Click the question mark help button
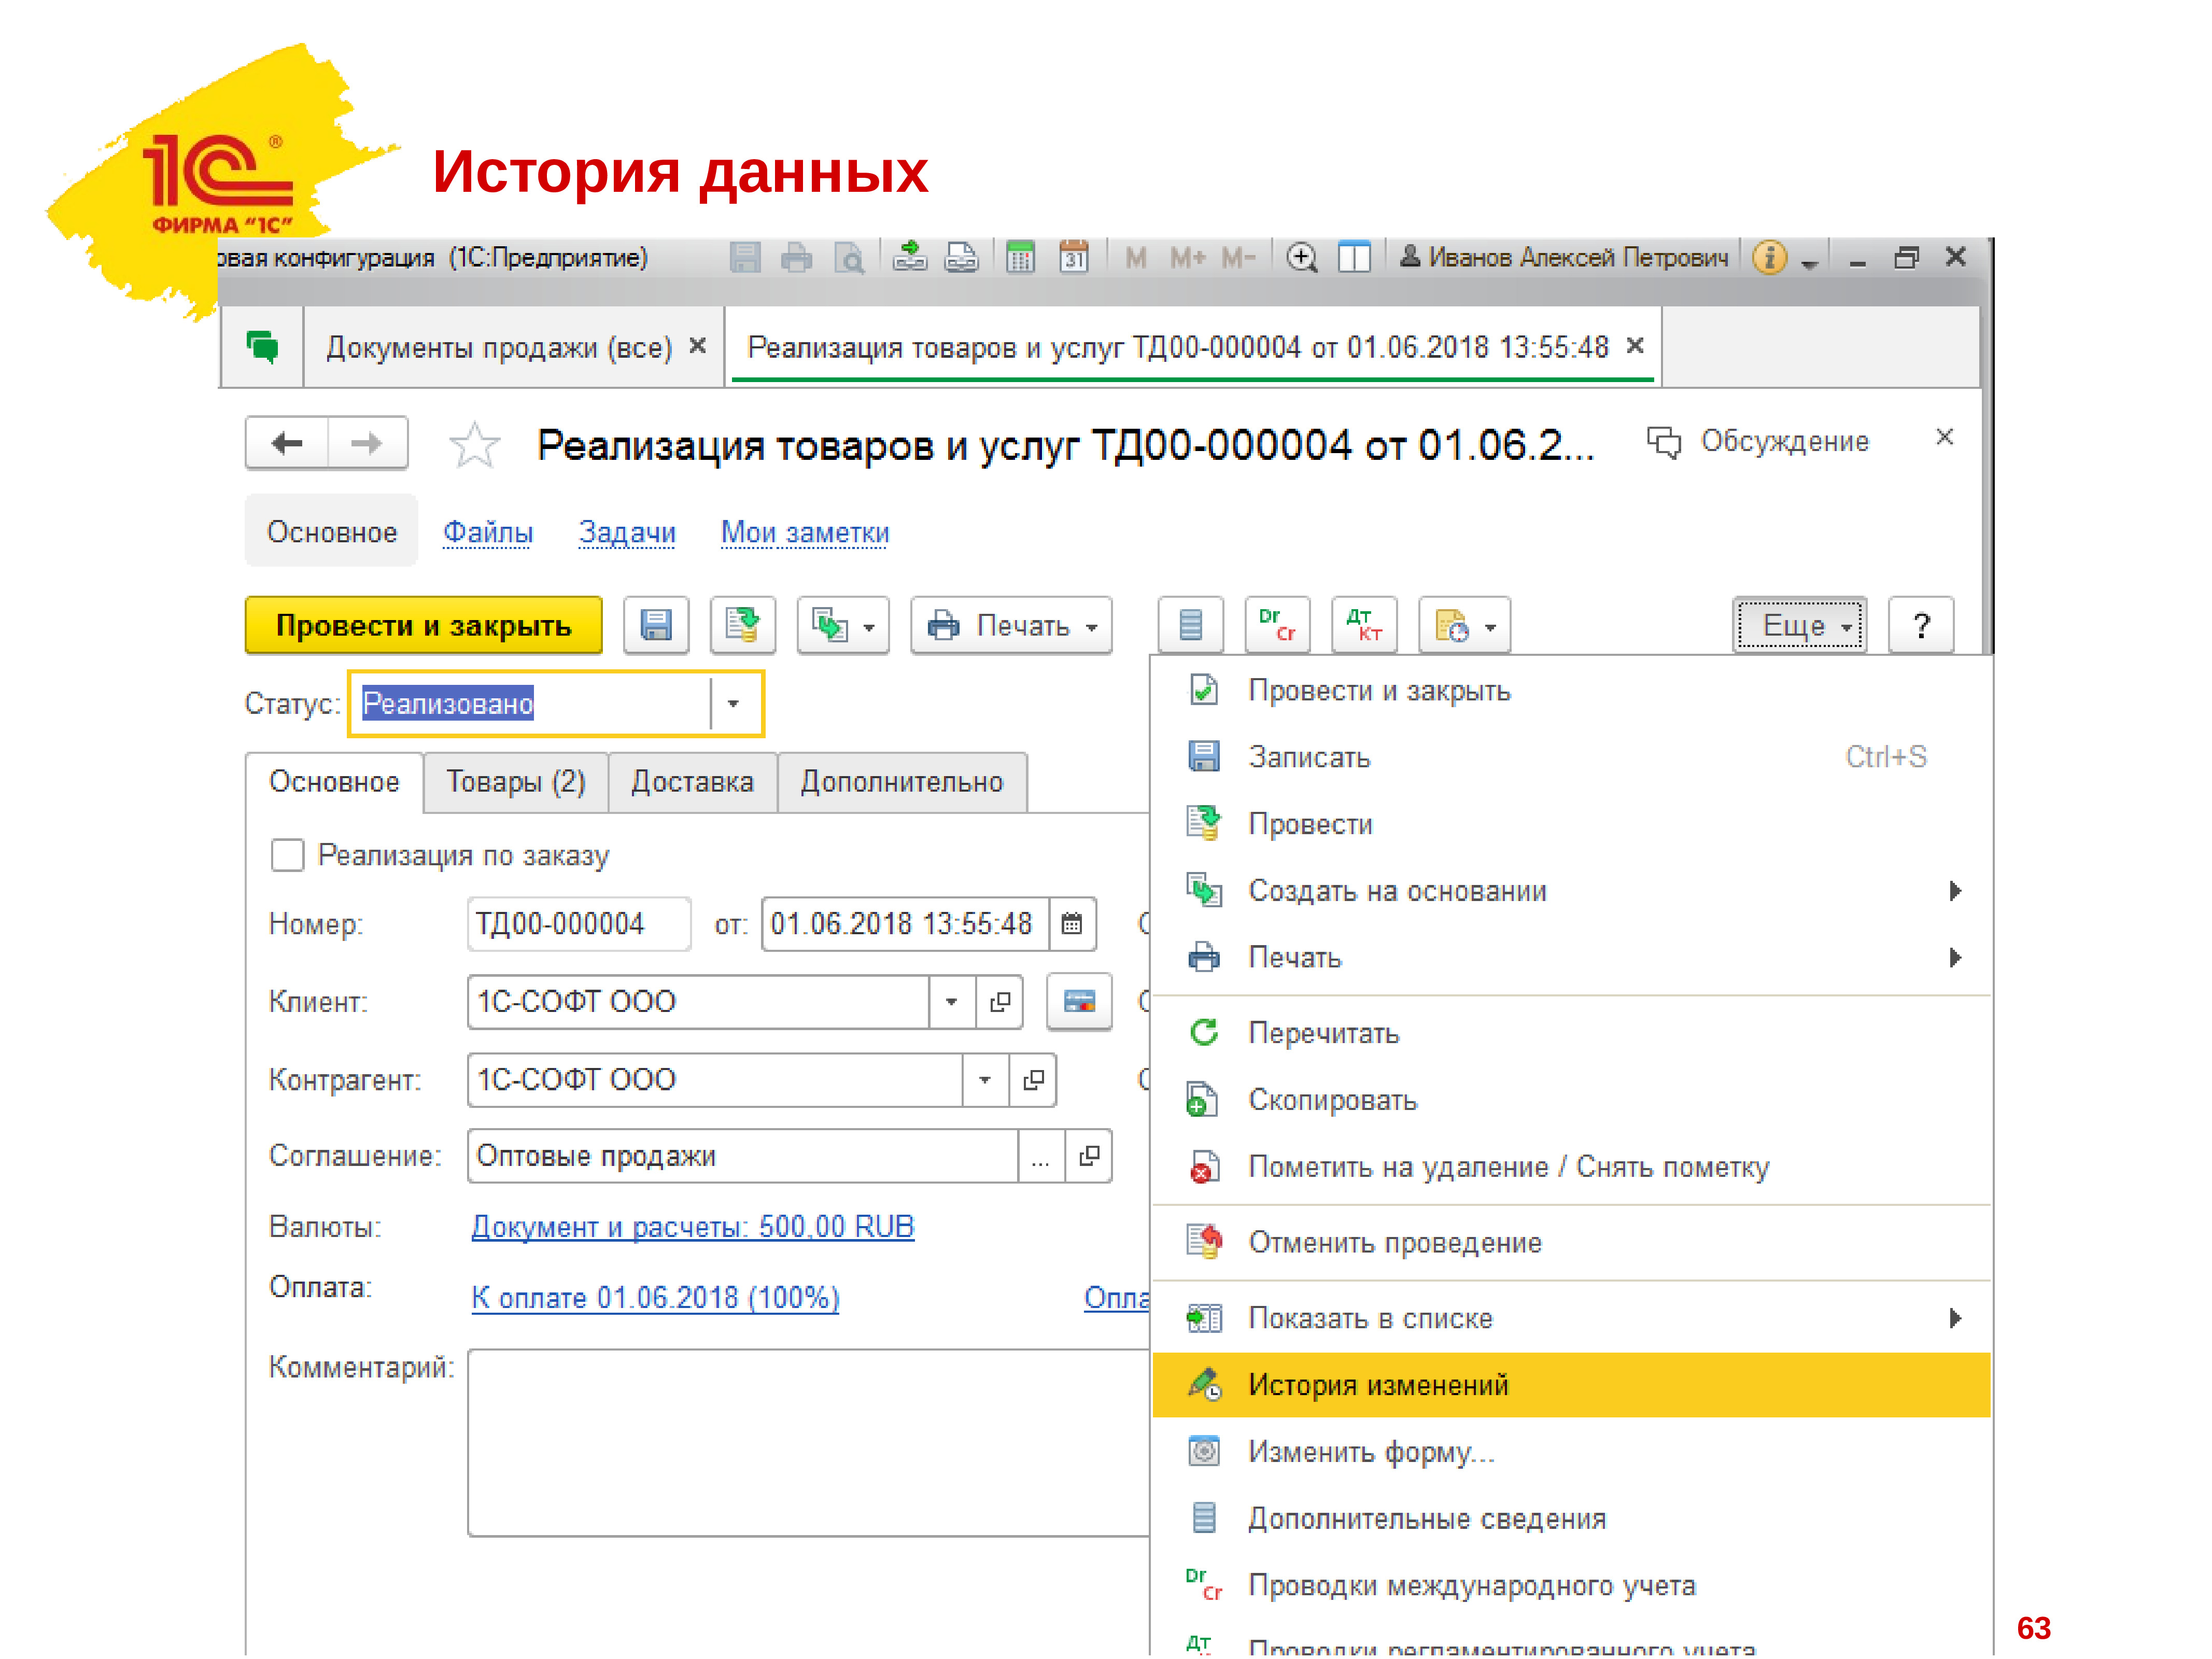 [1921, 626]
